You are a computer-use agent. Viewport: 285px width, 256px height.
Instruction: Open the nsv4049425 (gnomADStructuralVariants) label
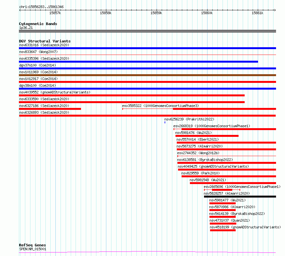coord(213,166)
